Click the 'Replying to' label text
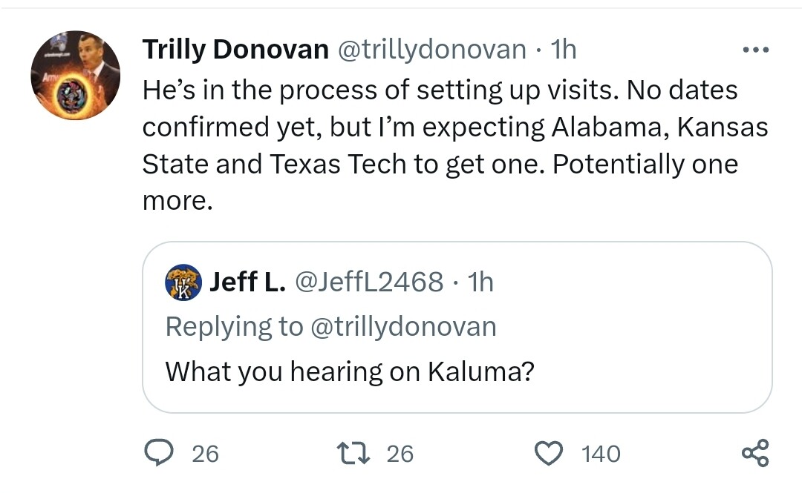802x493 pixels. (233, 326)
